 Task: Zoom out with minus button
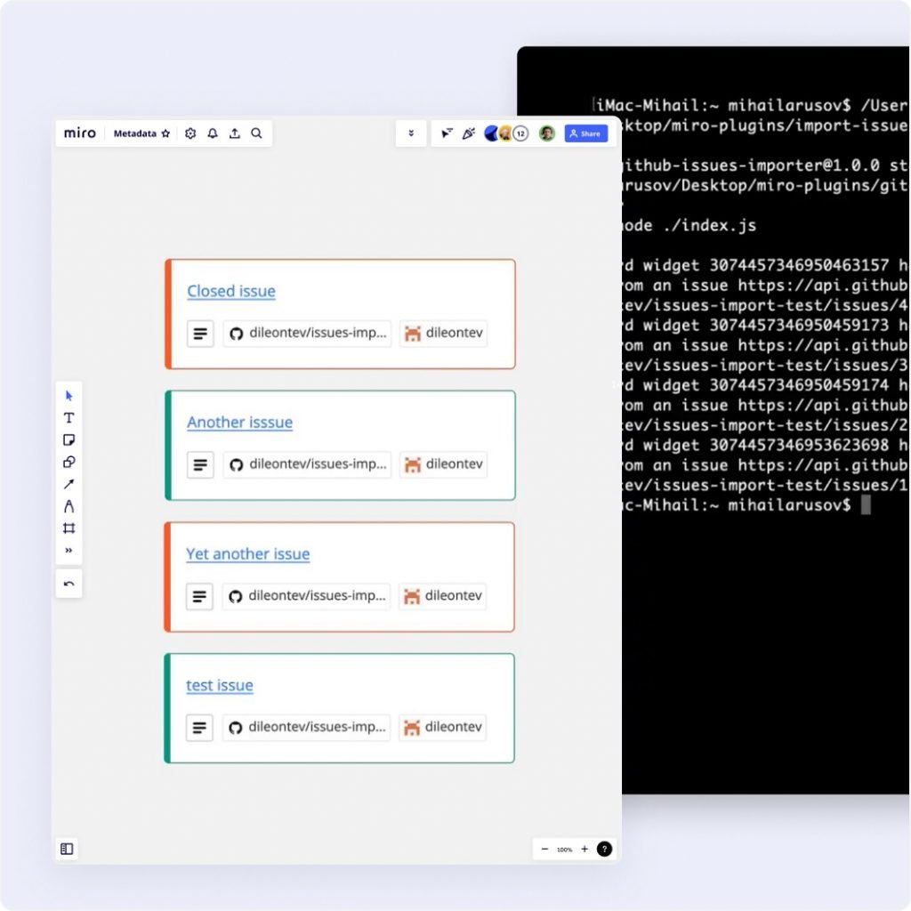(x=544, y=849)
